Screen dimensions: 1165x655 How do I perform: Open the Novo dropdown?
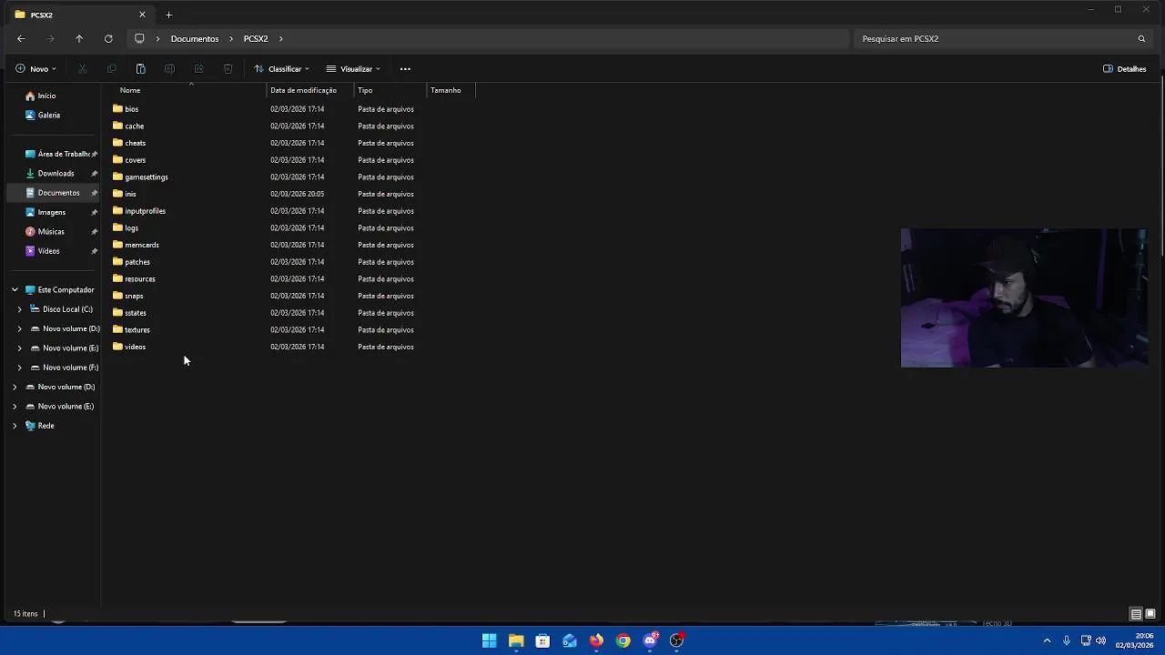tap(35, 69)
